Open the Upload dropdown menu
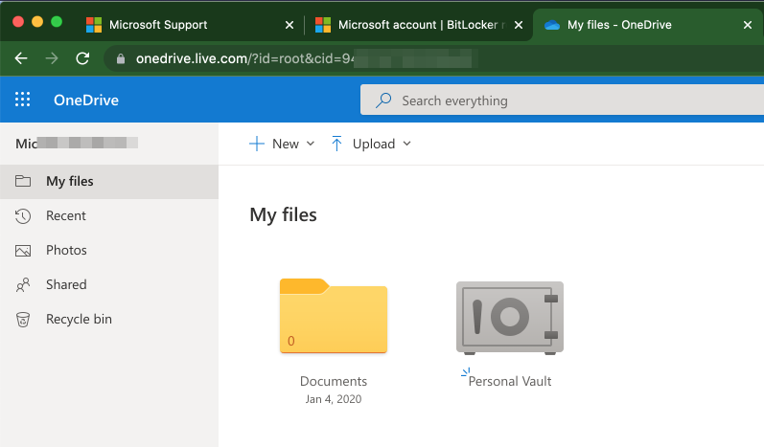This screenshot has width=764, height=447. coord(371,144)
